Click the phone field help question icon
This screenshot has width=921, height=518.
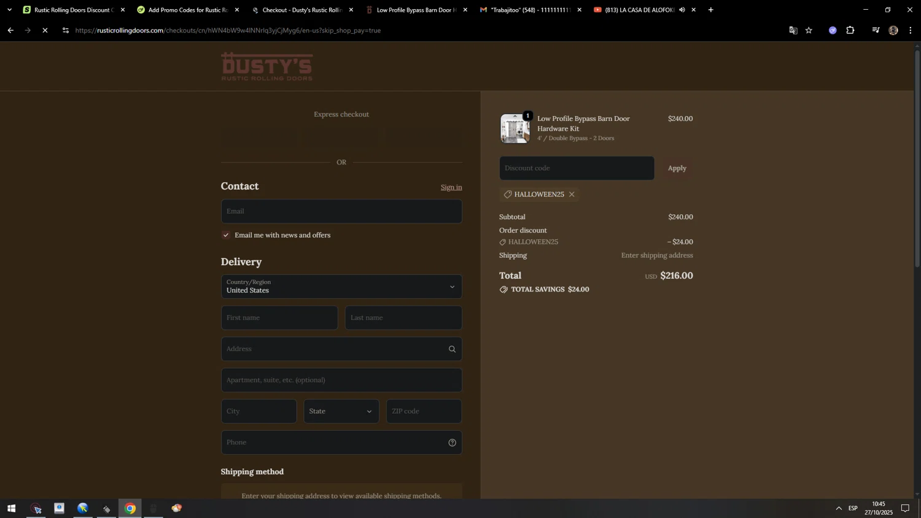pyautogui.click(x=452, y=443)
